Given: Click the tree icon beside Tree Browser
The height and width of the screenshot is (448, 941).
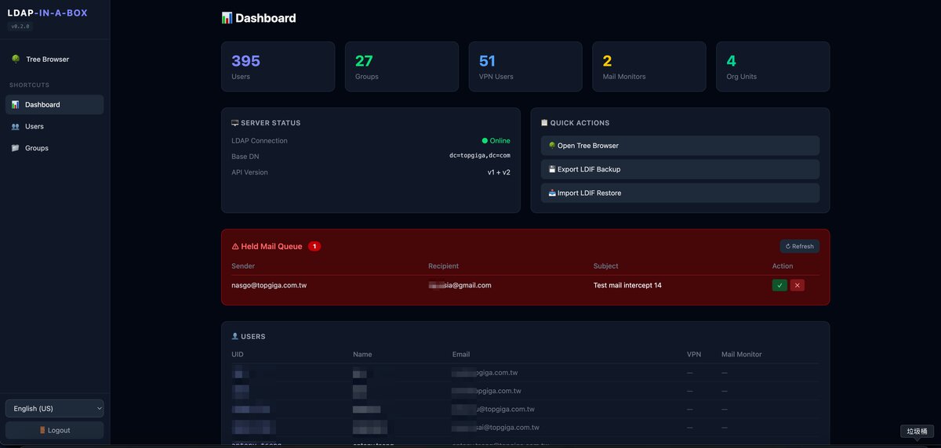Looking at the screenshot, I should click(16, 60).
